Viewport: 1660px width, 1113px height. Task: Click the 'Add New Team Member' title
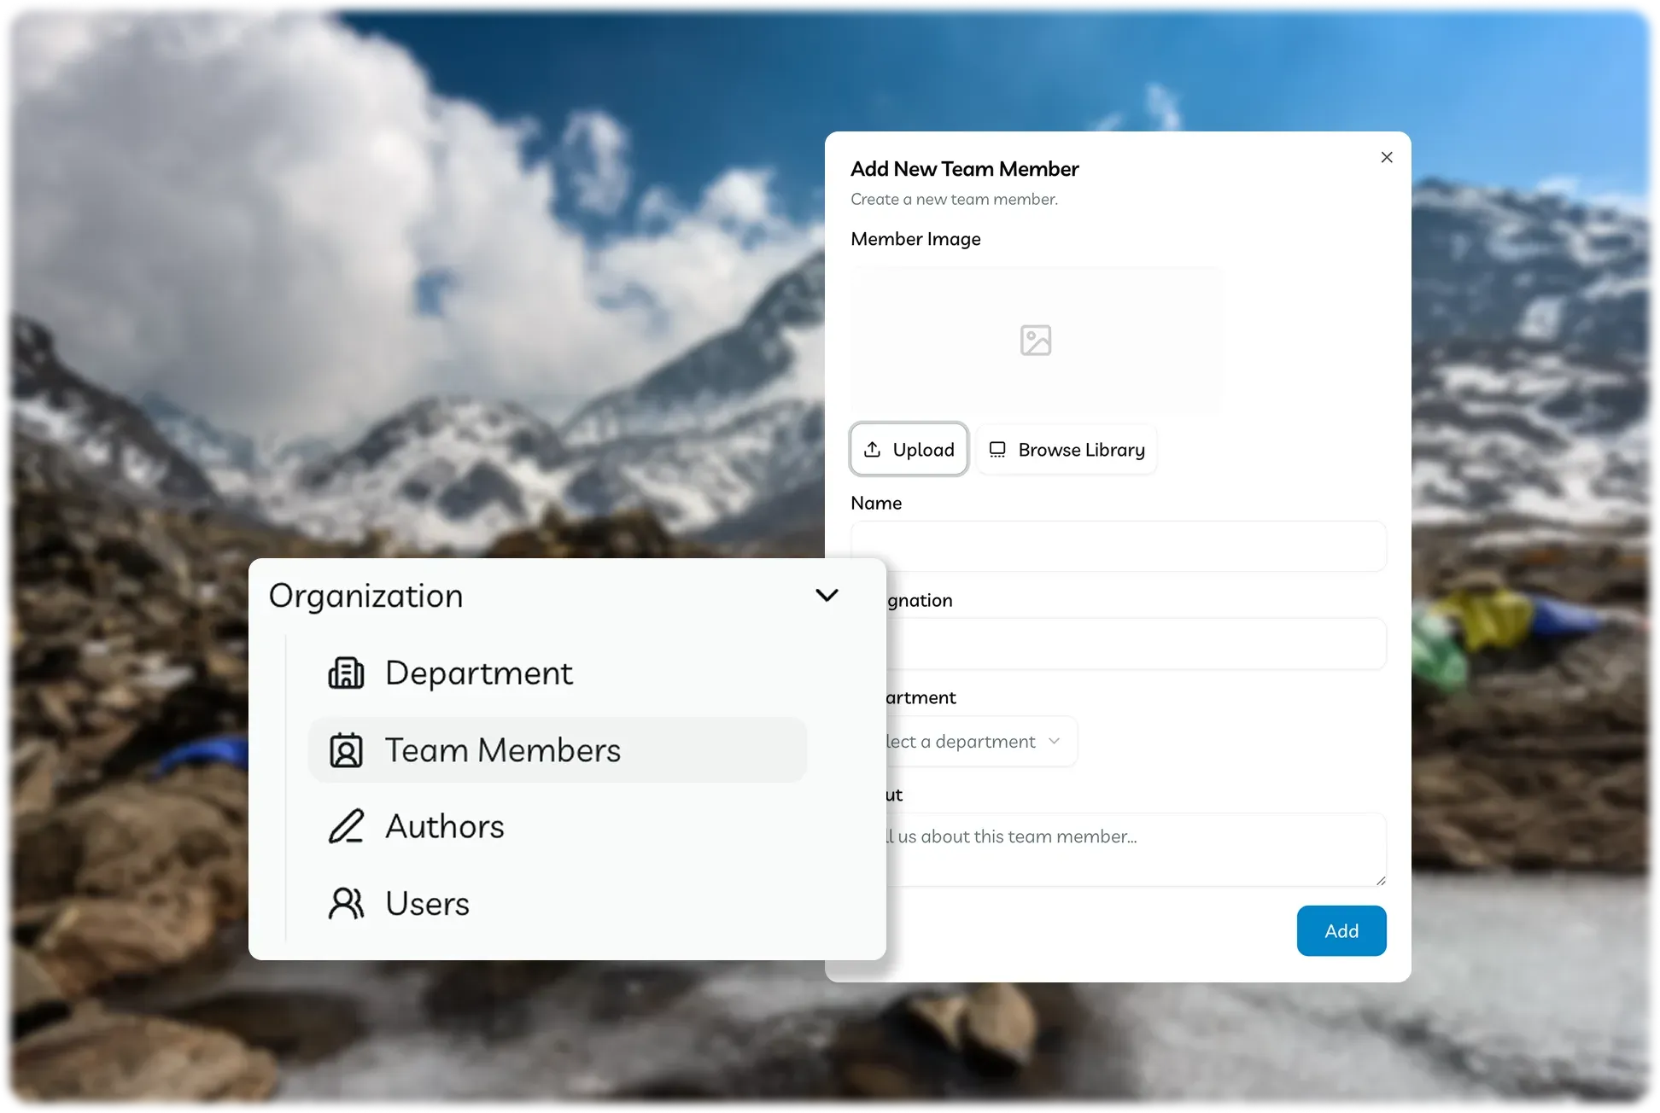964,169
